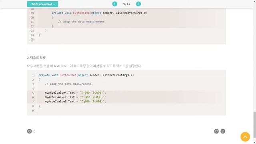Like the post with heart icon
Viewport: 256px width, 144px height.
[29, 131]
